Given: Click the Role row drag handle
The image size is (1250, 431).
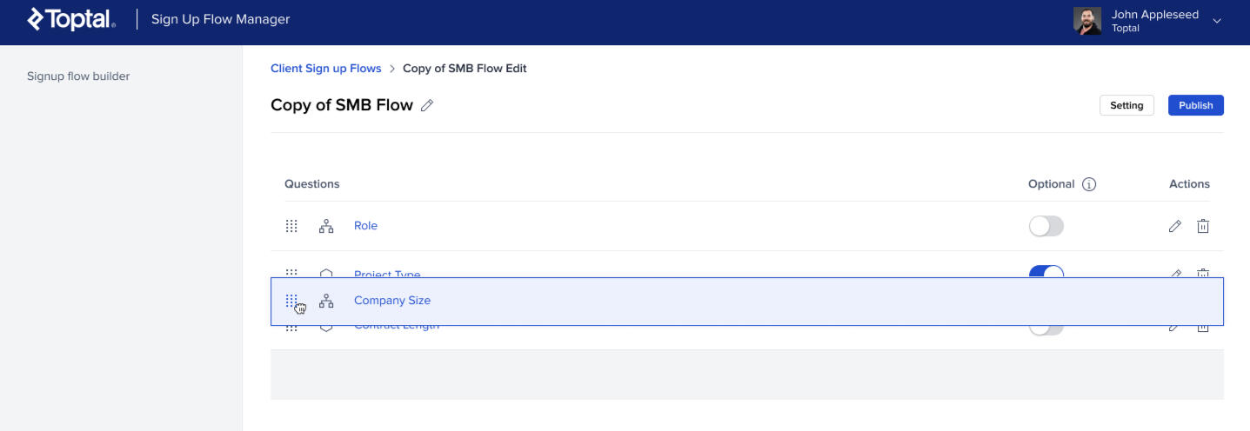Looking at the screenshot, I should point(291,226).
